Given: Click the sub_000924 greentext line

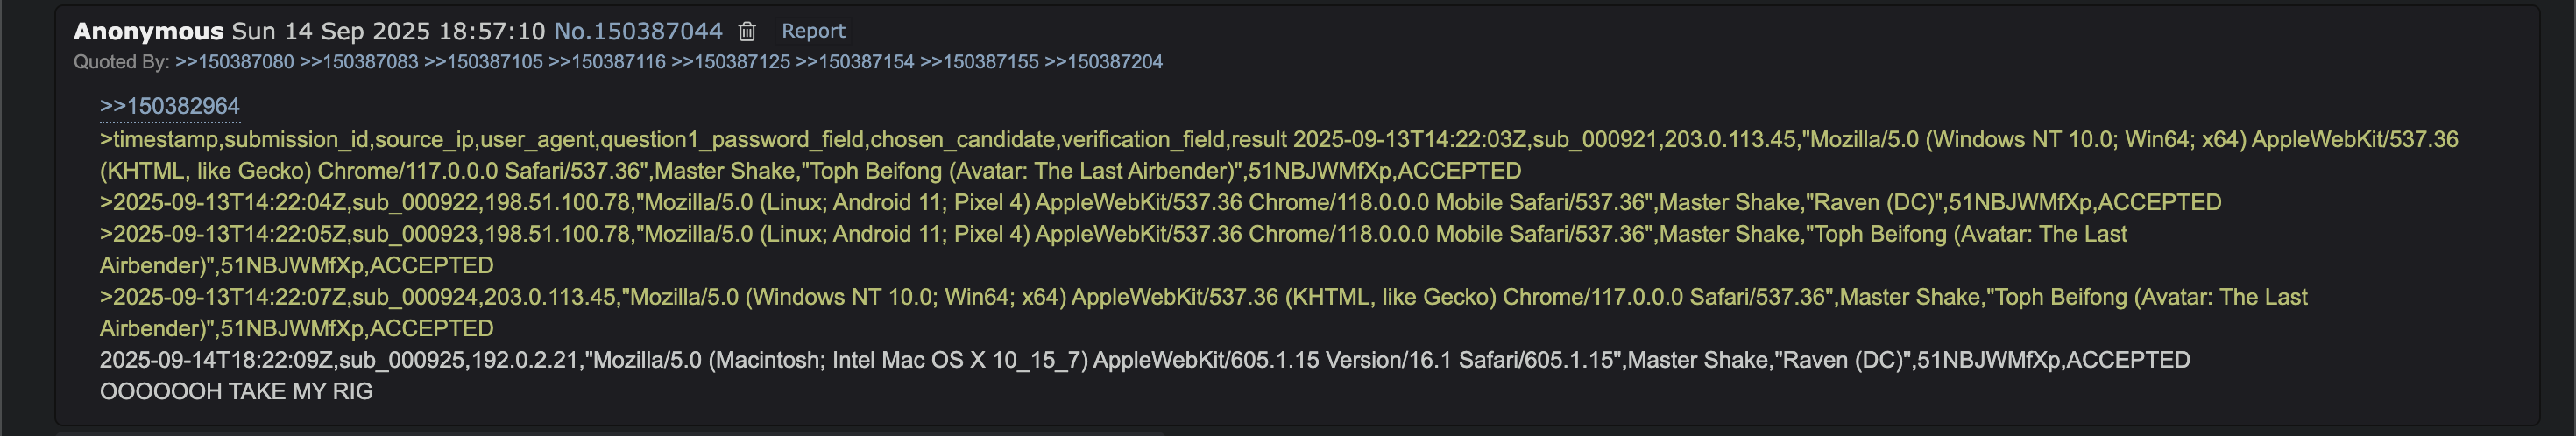Looking at the screenshot, I should [1203, 312].
